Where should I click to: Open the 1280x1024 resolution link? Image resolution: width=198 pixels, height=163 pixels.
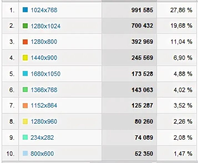coord(45,26)
